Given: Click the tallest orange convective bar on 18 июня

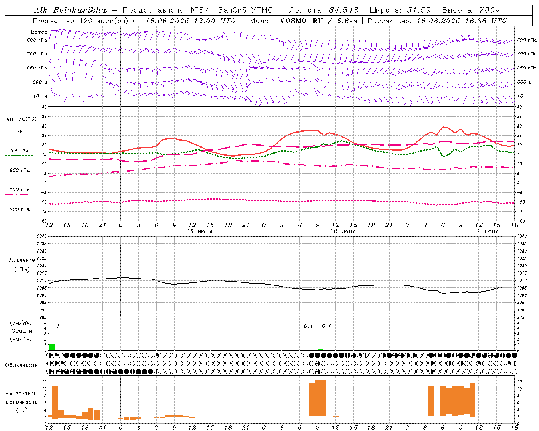Looking at the screenshot, I should [320, 398].
